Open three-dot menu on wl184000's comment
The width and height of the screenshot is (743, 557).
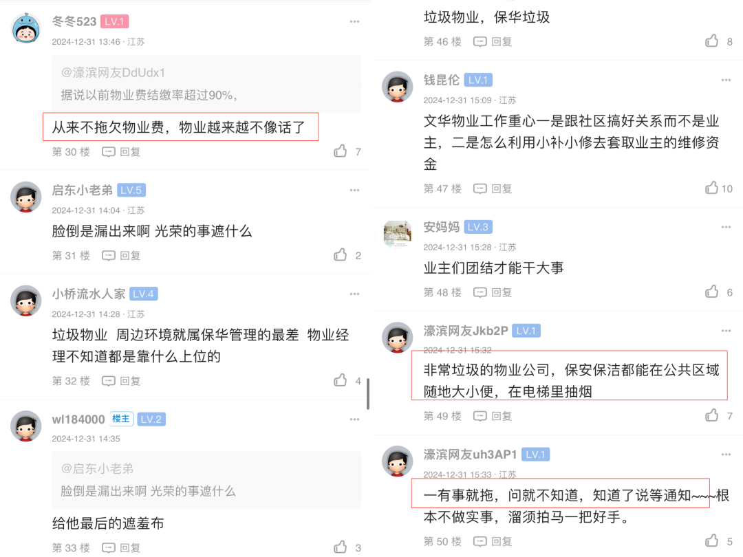coord(354,419)
